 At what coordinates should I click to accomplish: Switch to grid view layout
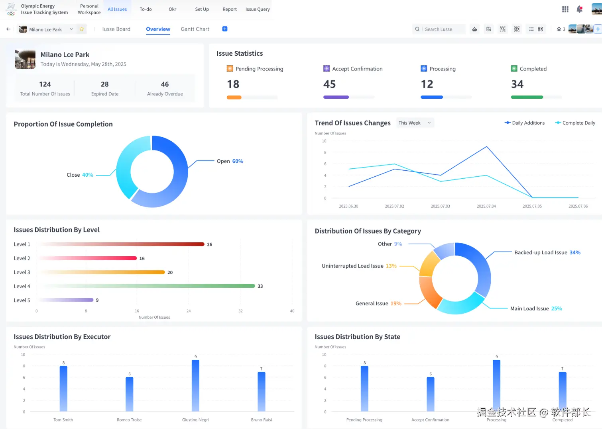(x=541, y=29)
